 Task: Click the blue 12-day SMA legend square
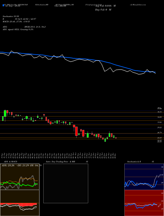(x=4, y=6)
